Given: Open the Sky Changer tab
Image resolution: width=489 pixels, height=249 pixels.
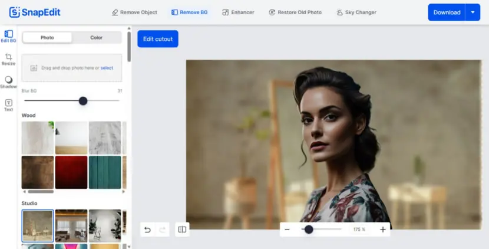Looking at the screenshot, I should 356,12.
